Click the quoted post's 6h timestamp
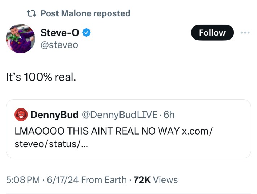This screenshot has width=257, height=194. click(x=169, y=115)
